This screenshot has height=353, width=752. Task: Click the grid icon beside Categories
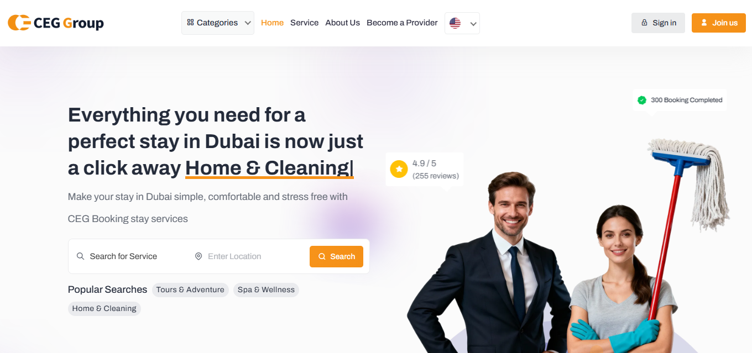(x=190, y=23)
